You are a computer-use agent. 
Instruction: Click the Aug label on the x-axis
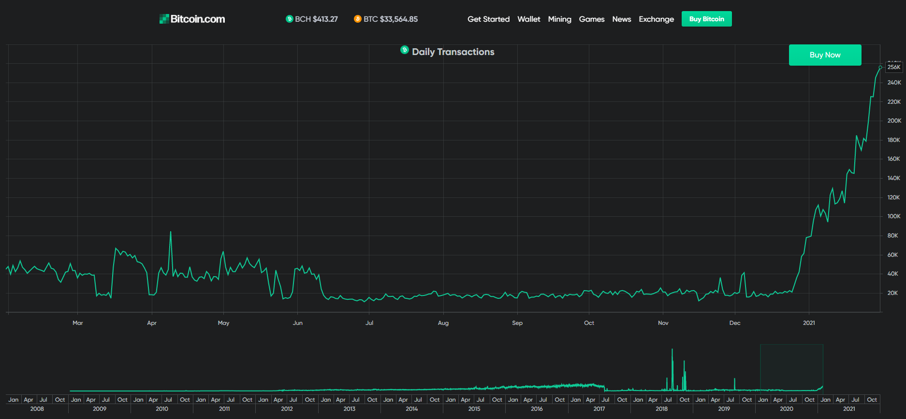click(443, 323)
